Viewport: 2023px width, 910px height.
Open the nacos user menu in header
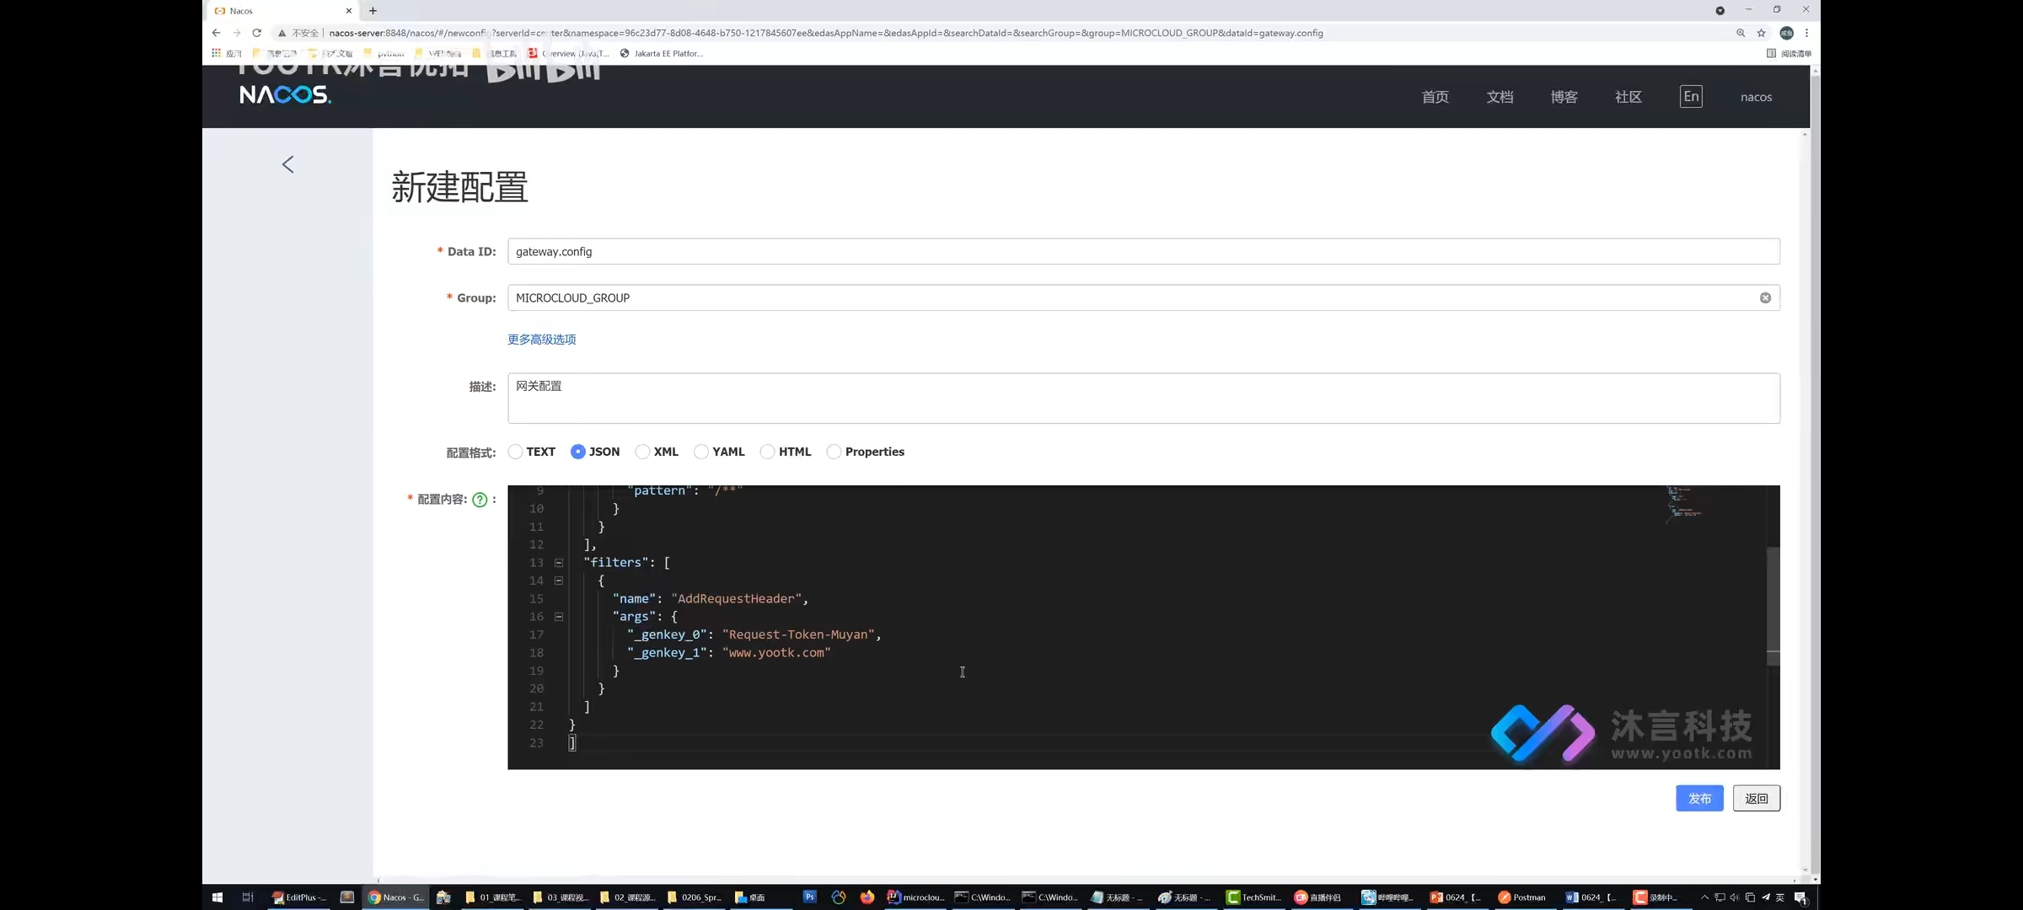coord(1757,97)
